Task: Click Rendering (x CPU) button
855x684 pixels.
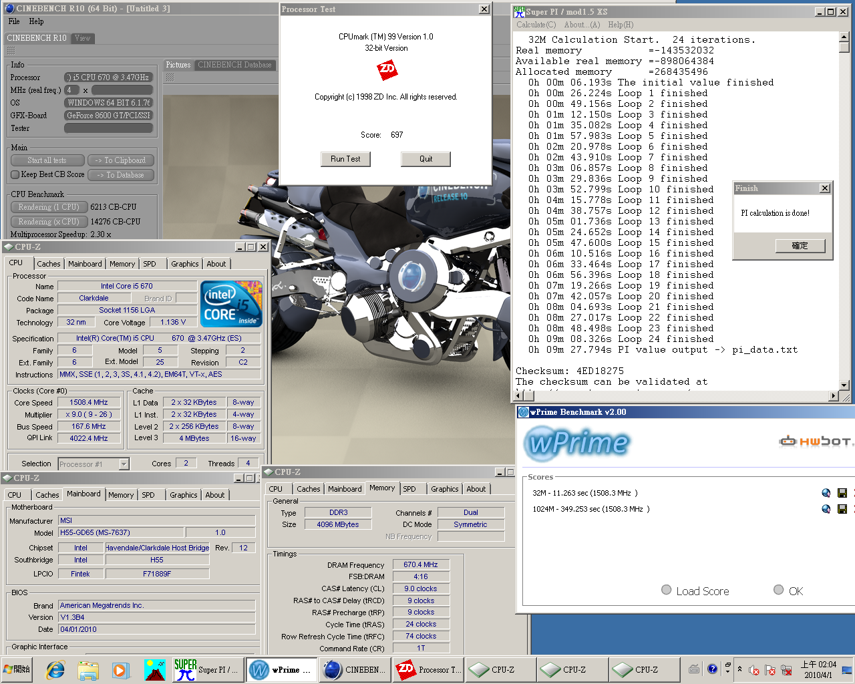Action: click(49, 222)
